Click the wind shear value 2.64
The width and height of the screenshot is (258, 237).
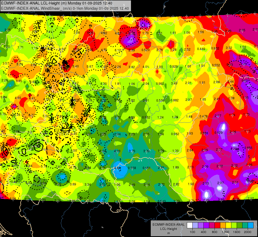point(190,150)
